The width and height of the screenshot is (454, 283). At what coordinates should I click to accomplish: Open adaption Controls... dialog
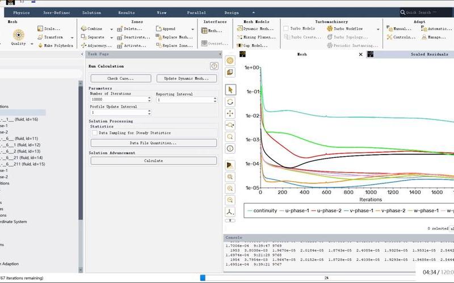pyautogui.click(x=401, y=37)
